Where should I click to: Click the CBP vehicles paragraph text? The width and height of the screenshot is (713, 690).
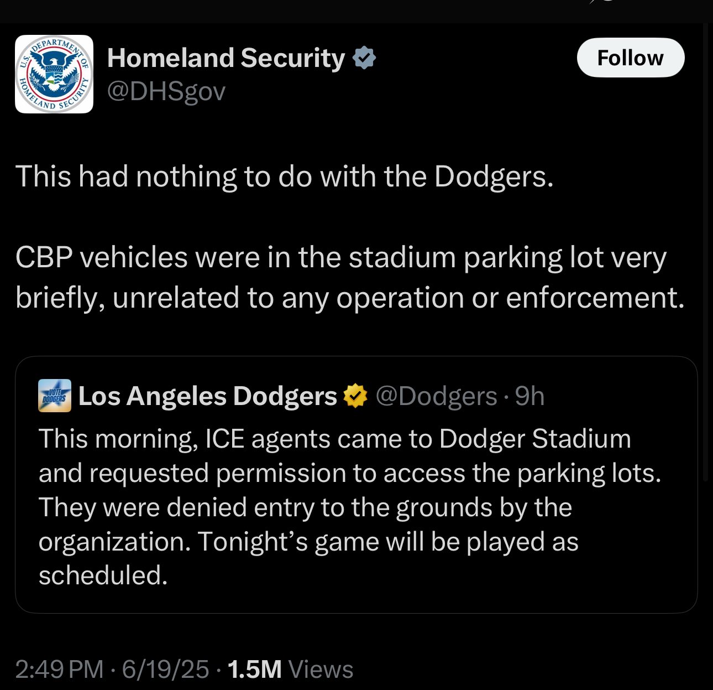[350, 277]
